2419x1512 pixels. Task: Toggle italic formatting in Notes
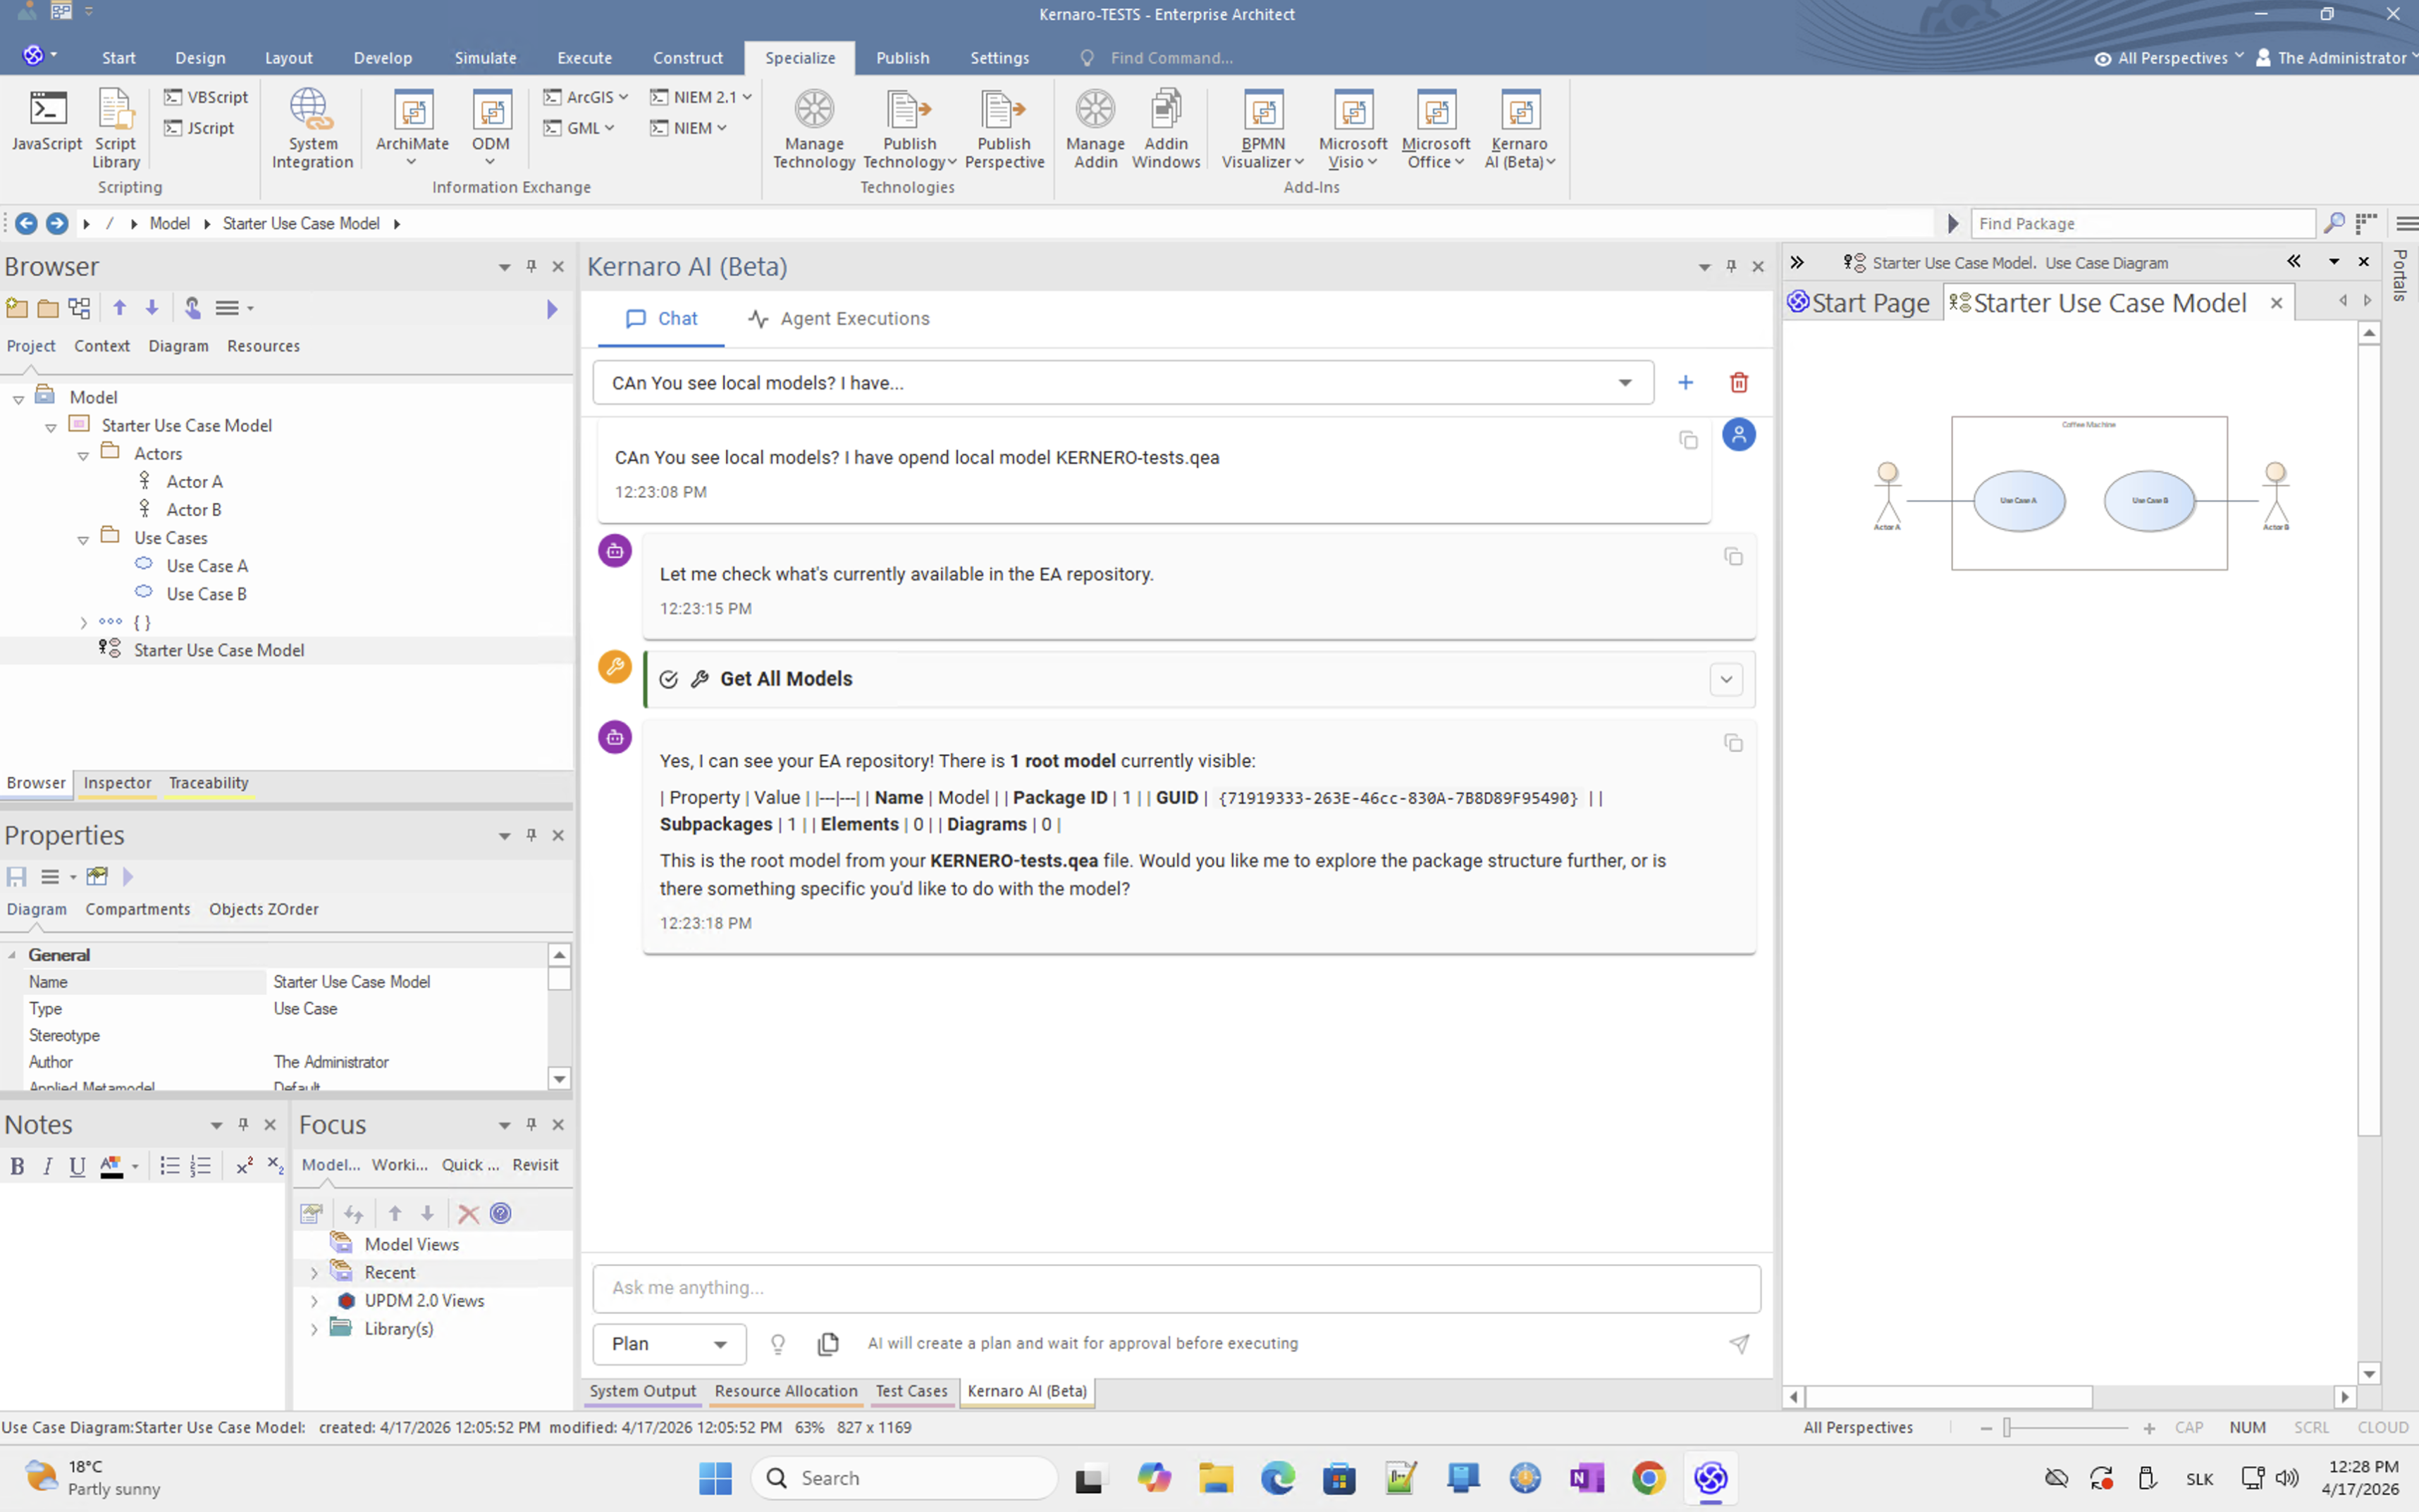pyautogui.click(x=47, y=1166)
